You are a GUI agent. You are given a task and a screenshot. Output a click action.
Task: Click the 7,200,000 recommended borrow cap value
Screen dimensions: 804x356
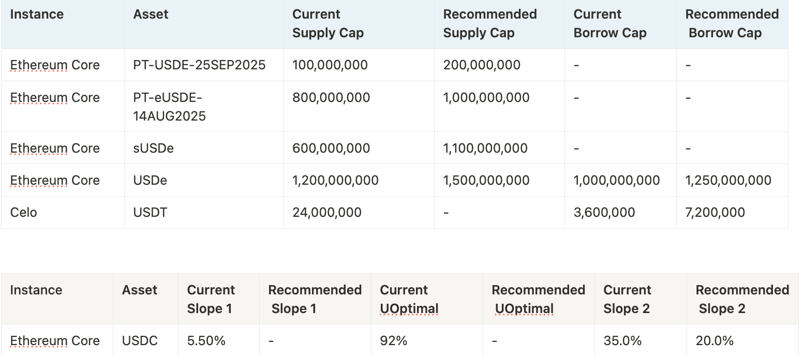tap(715, 213)
